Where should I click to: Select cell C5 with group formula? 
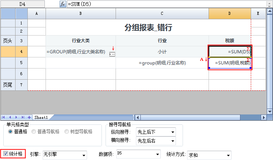(x=162, y=63)
